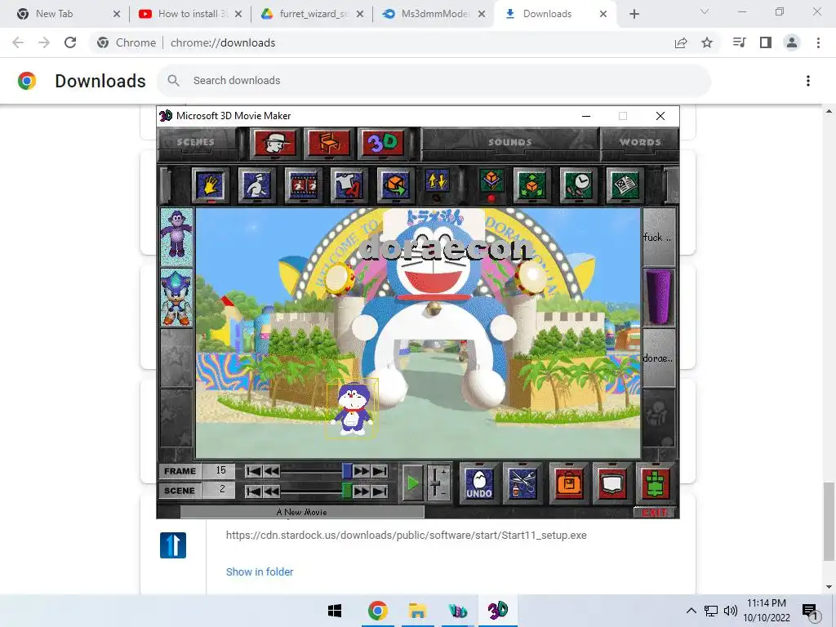Select the costume changer shirt tool

[349, 185]
